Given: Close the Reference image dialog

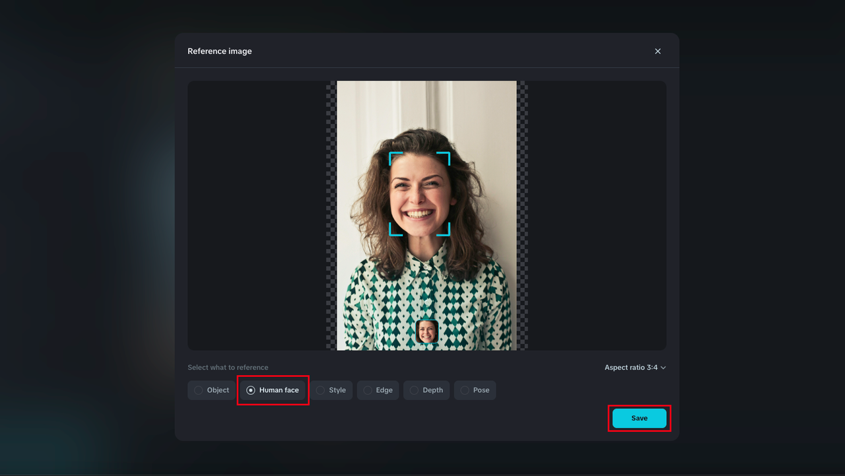Looking at the screenshot, I should 658,51.
